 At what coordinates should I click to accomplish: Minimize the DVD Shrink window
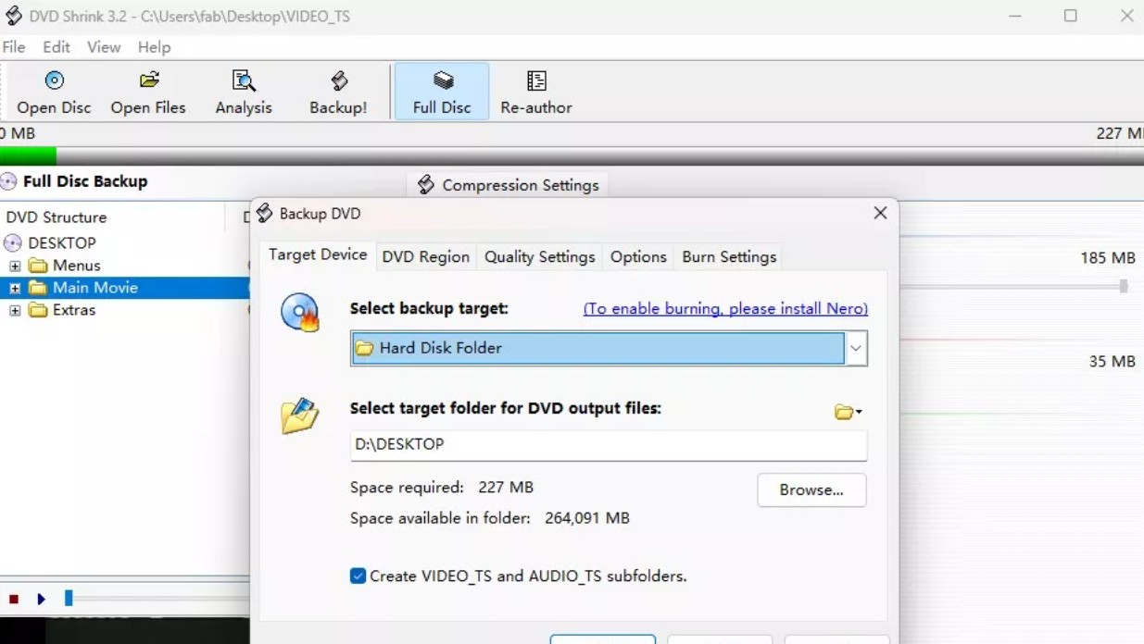click(x=1015, y=16)
